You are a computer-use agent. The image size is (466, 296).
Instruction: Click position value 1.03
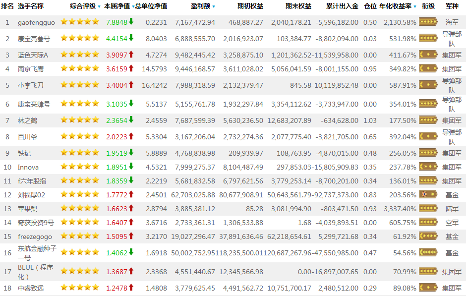click(370, 120)
